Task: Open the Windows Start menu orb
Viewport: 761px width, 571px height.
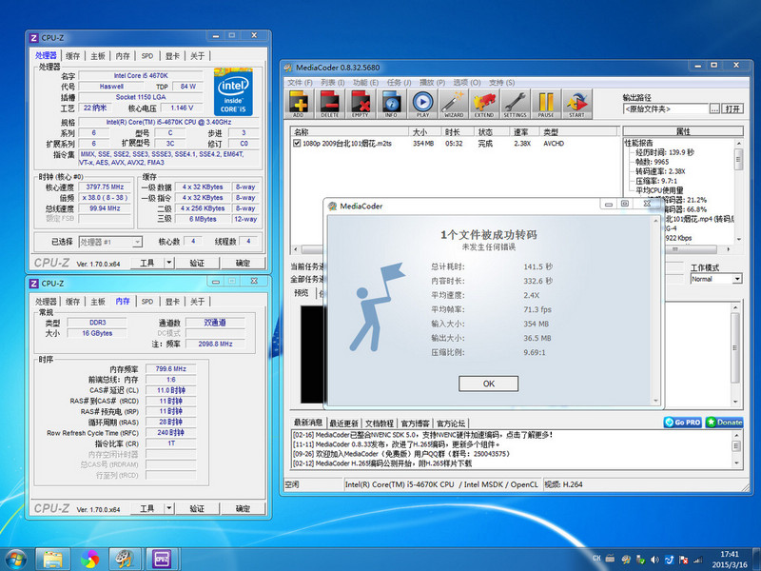Action: [17, 557]
